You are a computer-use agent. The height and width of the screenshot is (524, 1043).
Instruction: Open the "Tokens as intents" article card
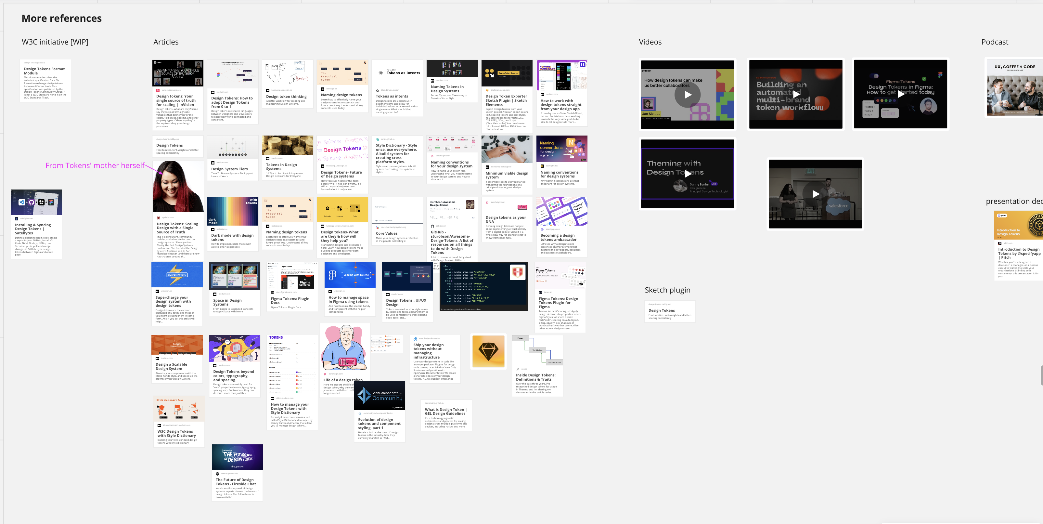397,88
